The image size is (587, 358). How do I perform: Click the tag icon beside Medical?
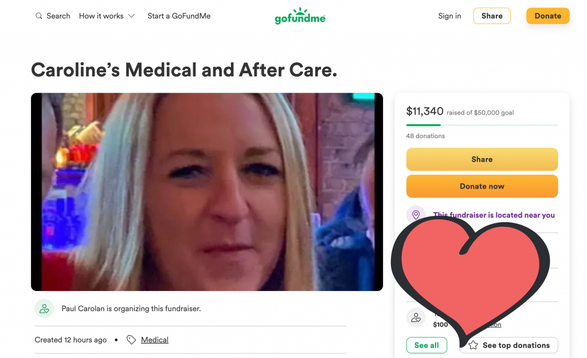point(131,340)
